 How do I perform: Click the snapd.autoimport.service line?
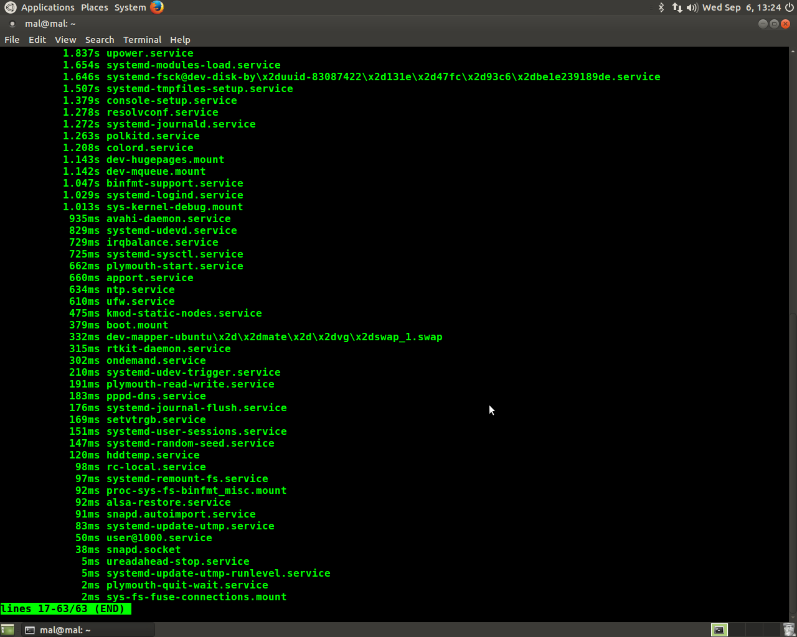click(165, 514)
